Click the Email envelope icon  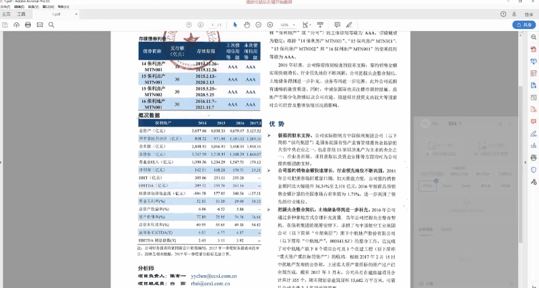[x=40, y=25]
